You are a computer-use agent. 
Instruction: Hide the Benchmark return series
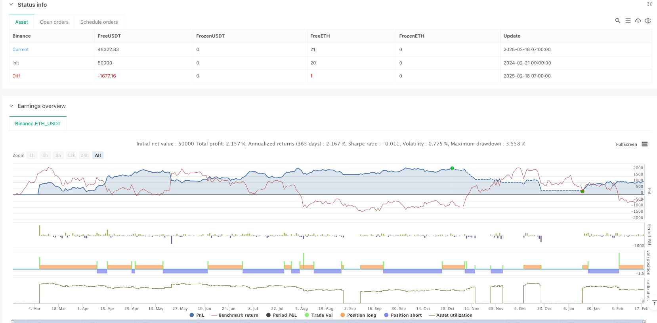click(235, 315)
